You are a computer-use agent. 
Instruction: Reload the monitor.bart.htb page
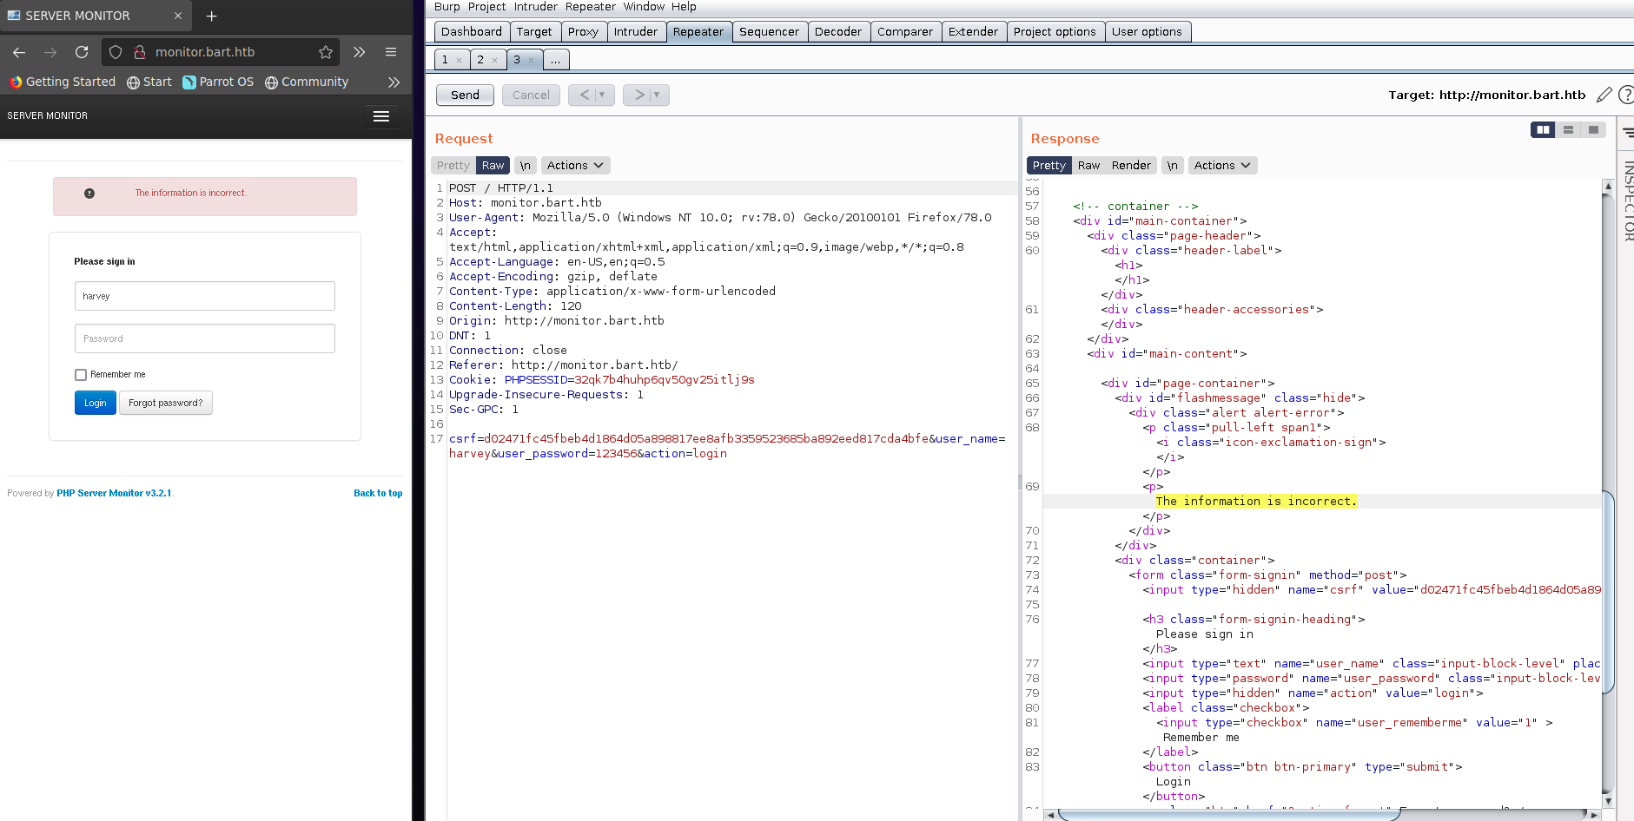pyautogui.click(x=82, y=52)
